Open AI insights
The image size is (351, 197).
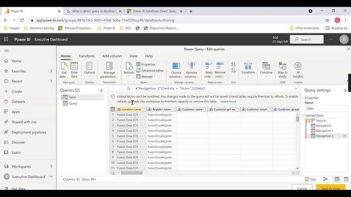point(298,70)
